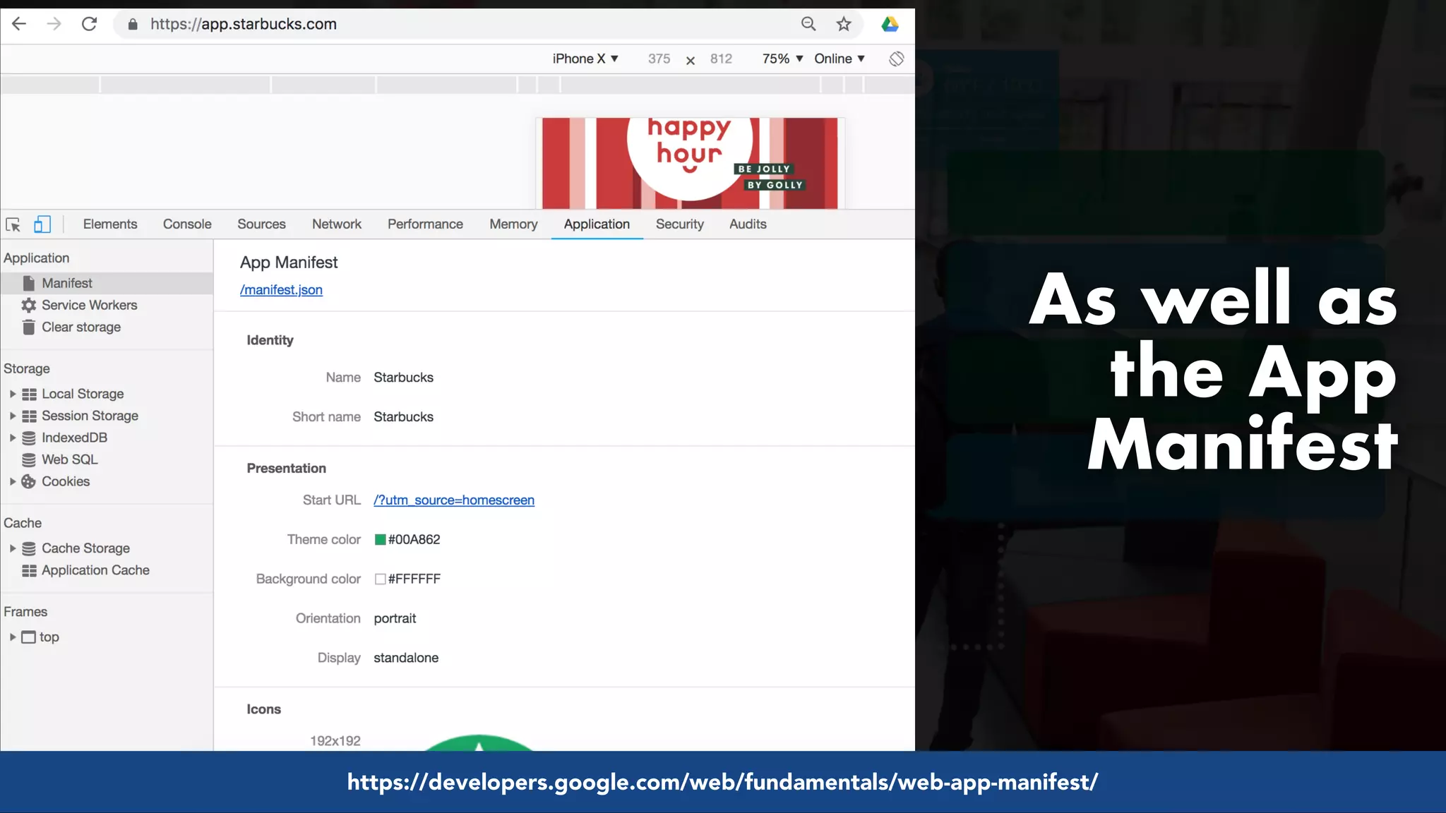Open the iPhone X device dropdown

click(585, 59)
